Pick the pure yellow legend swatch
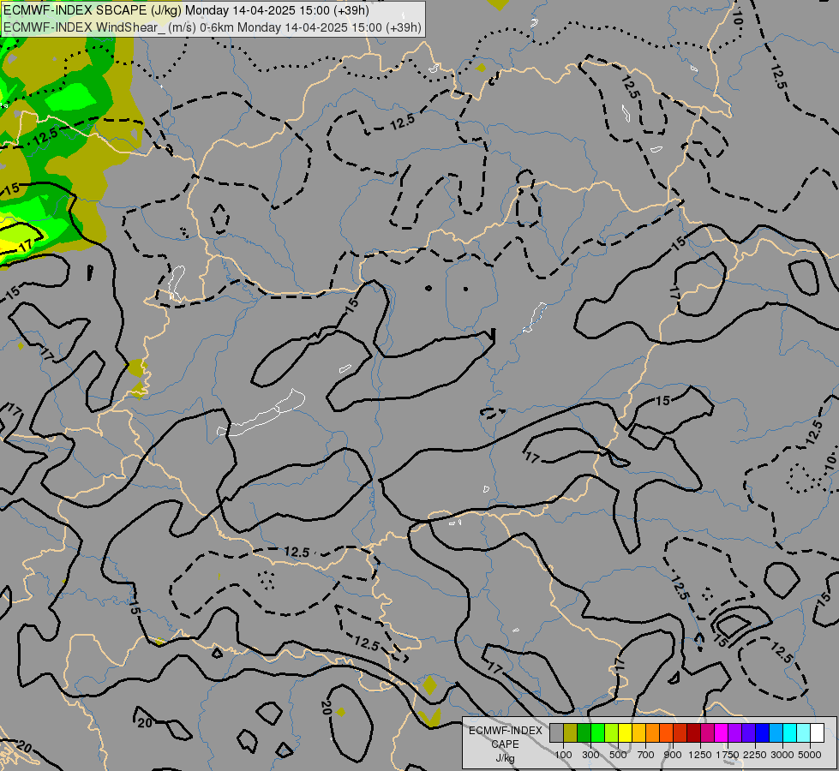839x771 pixels. click(625, 732)
